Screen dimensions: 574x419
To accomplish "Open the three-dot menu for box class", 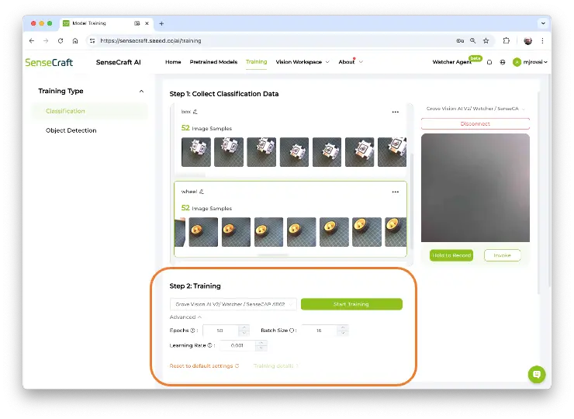I will [395, 112].
